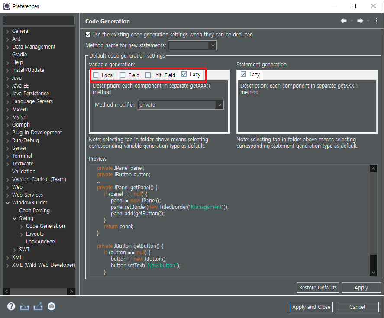Select the Init. Field tab label
Viewport: 384px width, 318px height.
coord(165,75)
